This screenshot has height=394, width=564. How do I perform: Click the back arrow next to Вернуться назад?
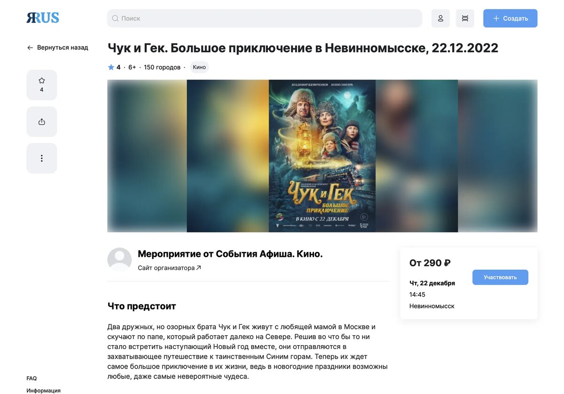click(x=30, y=47)
